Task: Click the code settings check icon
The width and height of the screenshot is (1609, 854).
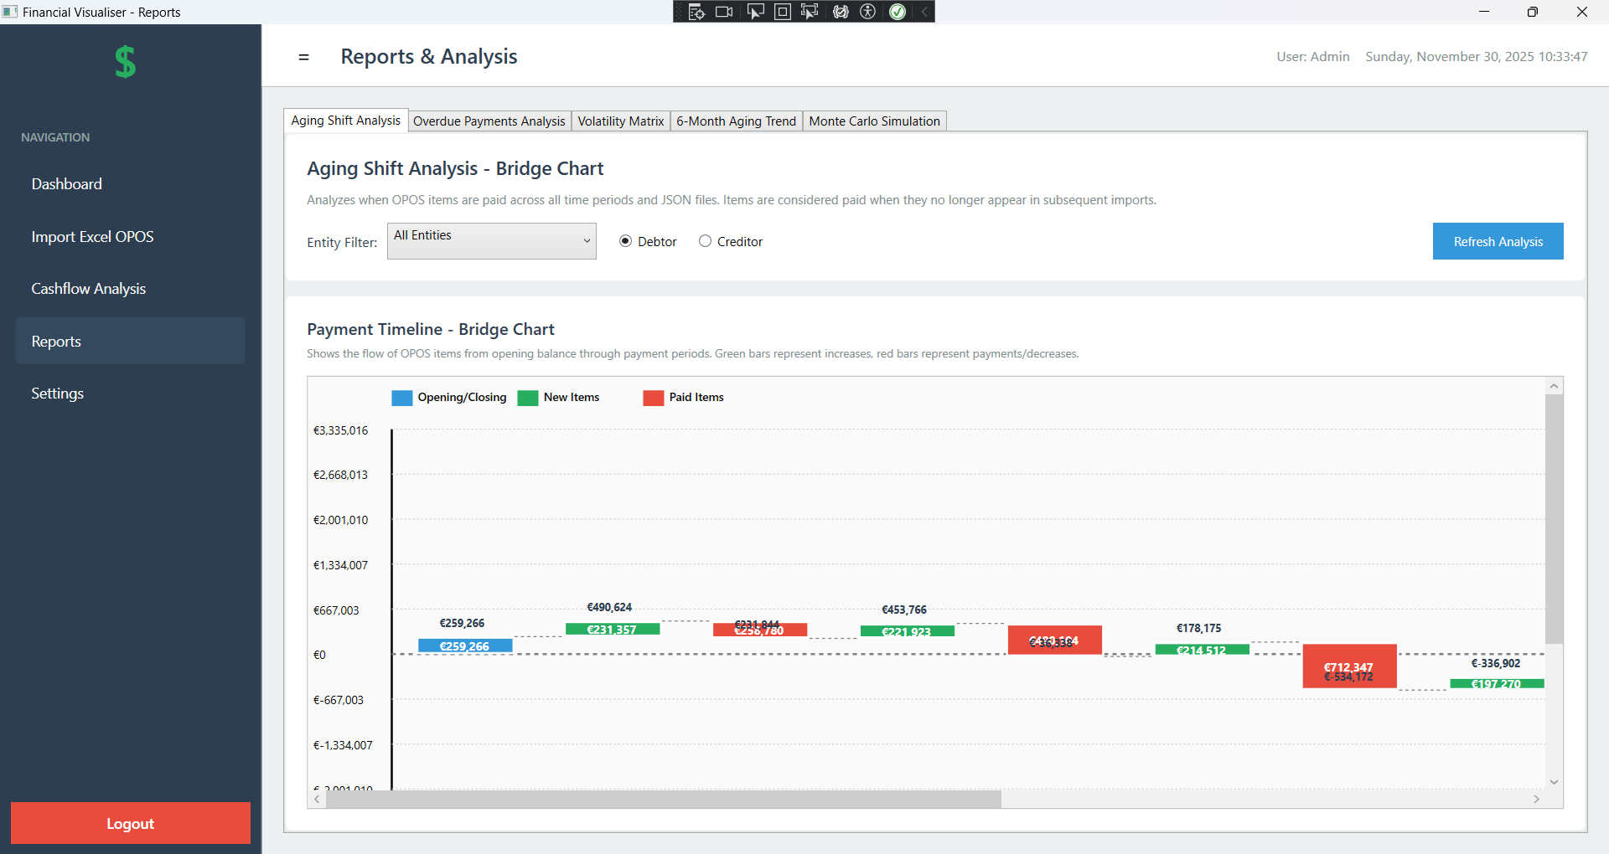Action: (x=840, y=12)
